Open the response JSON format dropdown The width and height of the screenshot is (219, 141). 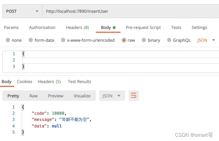(x=112, y=96)
